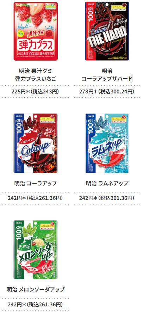Click the meiji logo on the ラムネup package

pyautogui.click(x=90, y=116)
